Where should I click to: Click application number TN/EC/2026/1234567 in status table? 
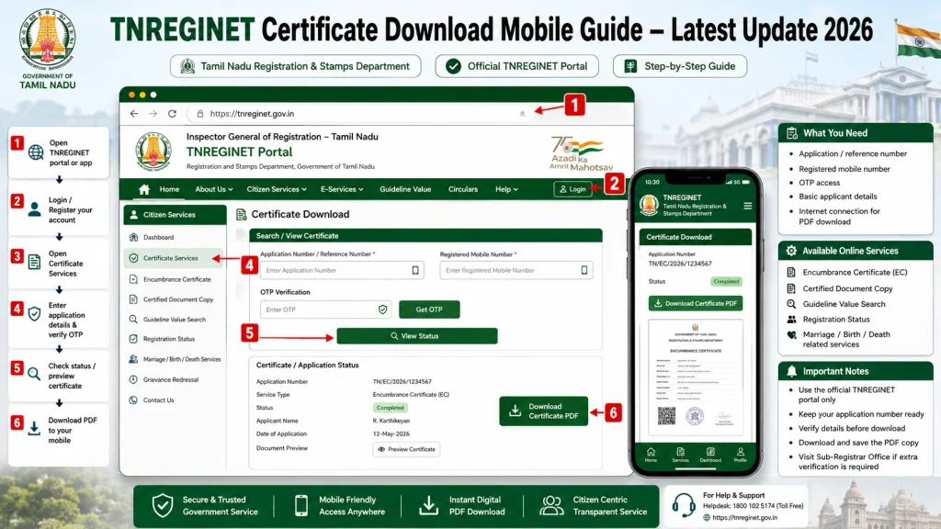[x=402, y=381]
